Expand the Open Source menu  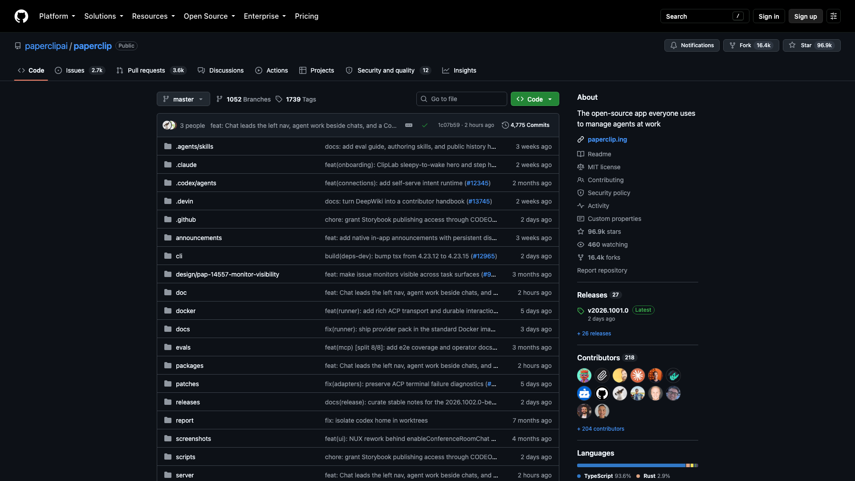pos(209,16)
